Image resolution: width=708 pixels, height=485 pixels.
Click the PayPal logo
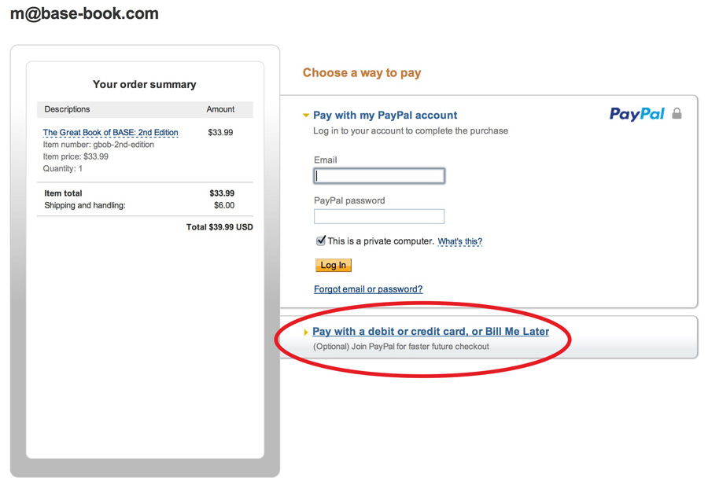click(636, 115)
